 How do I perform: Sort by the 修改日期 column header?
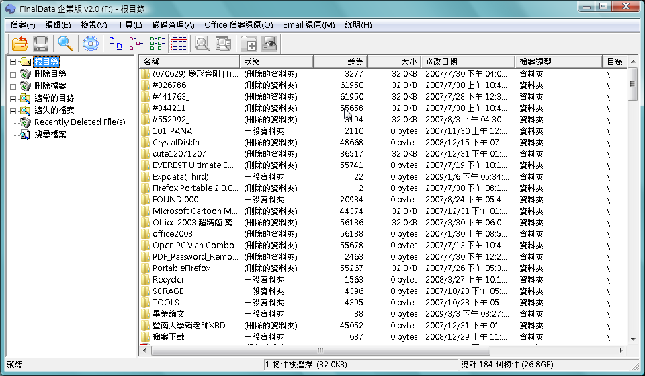point(468,62)
